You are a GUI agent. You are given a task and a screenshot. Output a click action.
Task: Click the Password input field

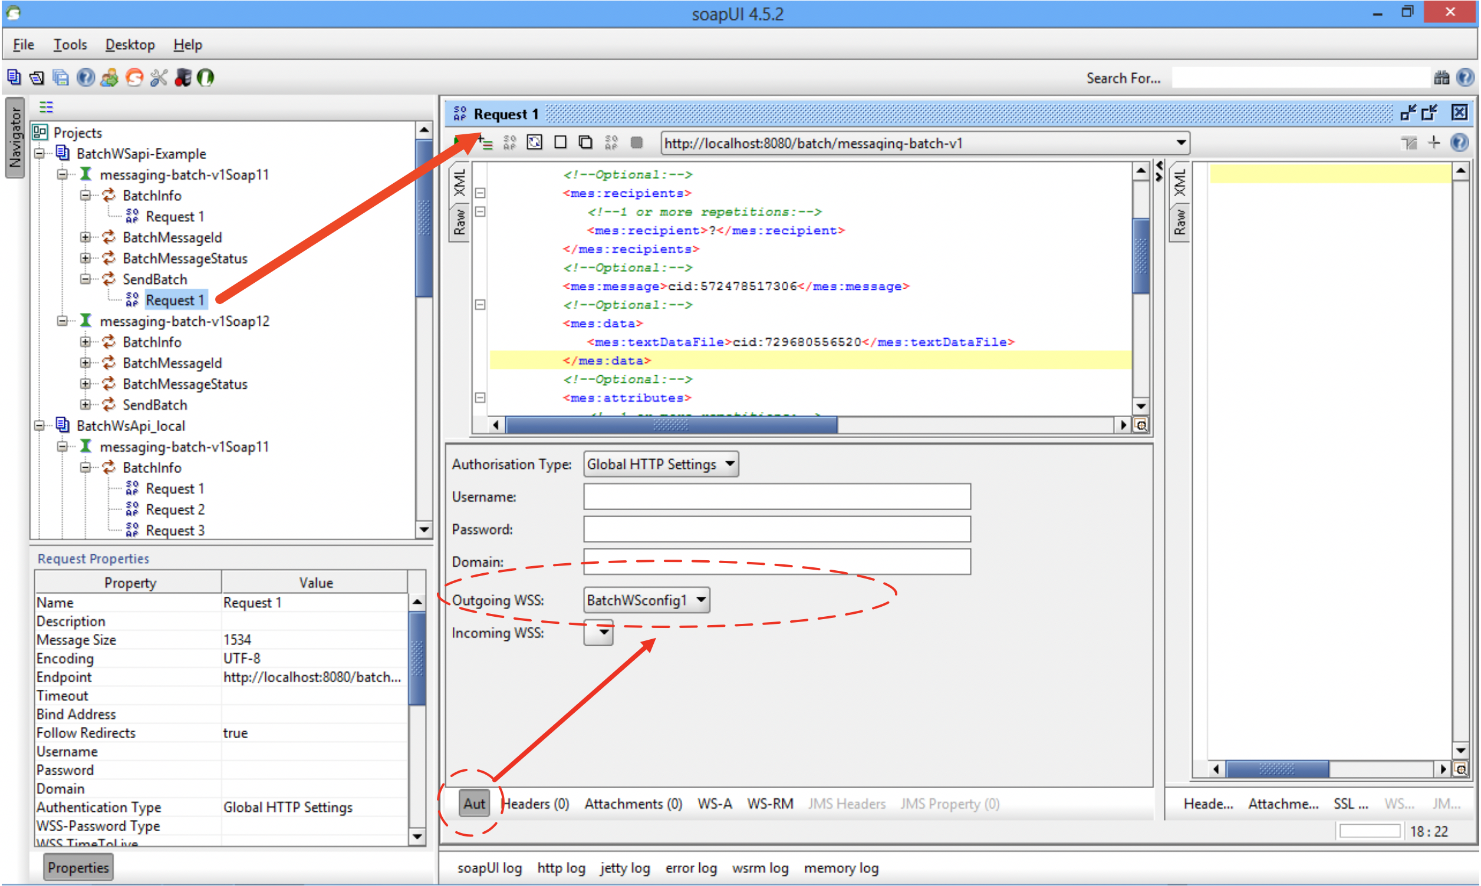[x=776, y=530]
